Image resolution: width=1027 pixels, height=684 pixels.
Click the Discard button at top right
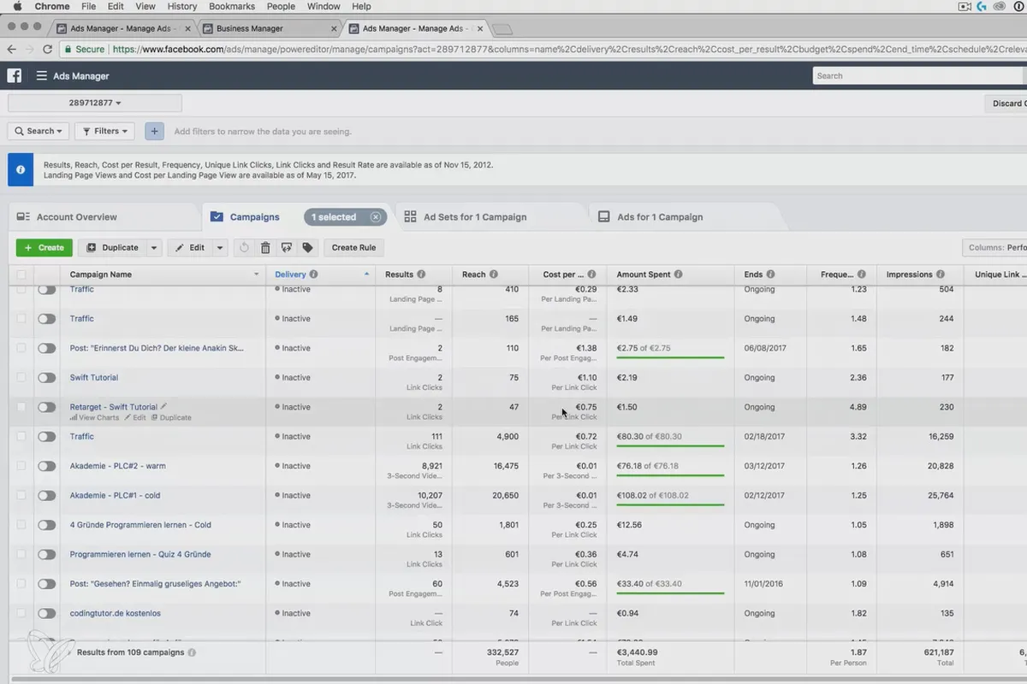pyautogui.click(x=1006, y=103)
